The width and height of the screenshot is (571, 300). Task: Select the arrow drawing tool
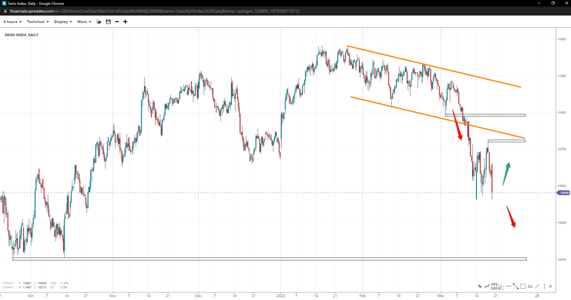[x=480, y=286]
